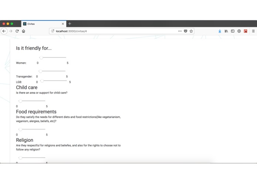Click the yellow minimize window button
Viewport: 257px width, 183px height.
pyautogui.click(x=8, y=24)
